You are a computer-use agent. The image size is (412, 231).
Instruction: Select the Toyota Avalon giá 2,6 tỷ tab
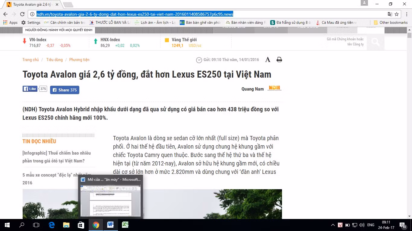click(x=33, y=5)
